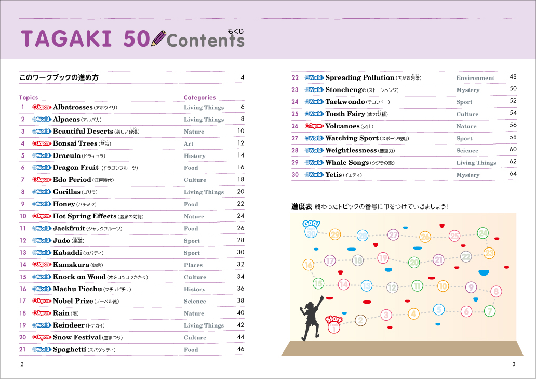Click 'History' category in Dracula row
This screenshot has width=536, height=379.
click(x=195, y=156)
